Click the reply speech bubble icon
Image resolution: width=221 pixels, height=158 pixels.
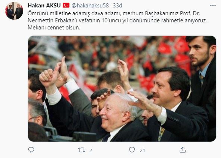click(x=31, y=150)
